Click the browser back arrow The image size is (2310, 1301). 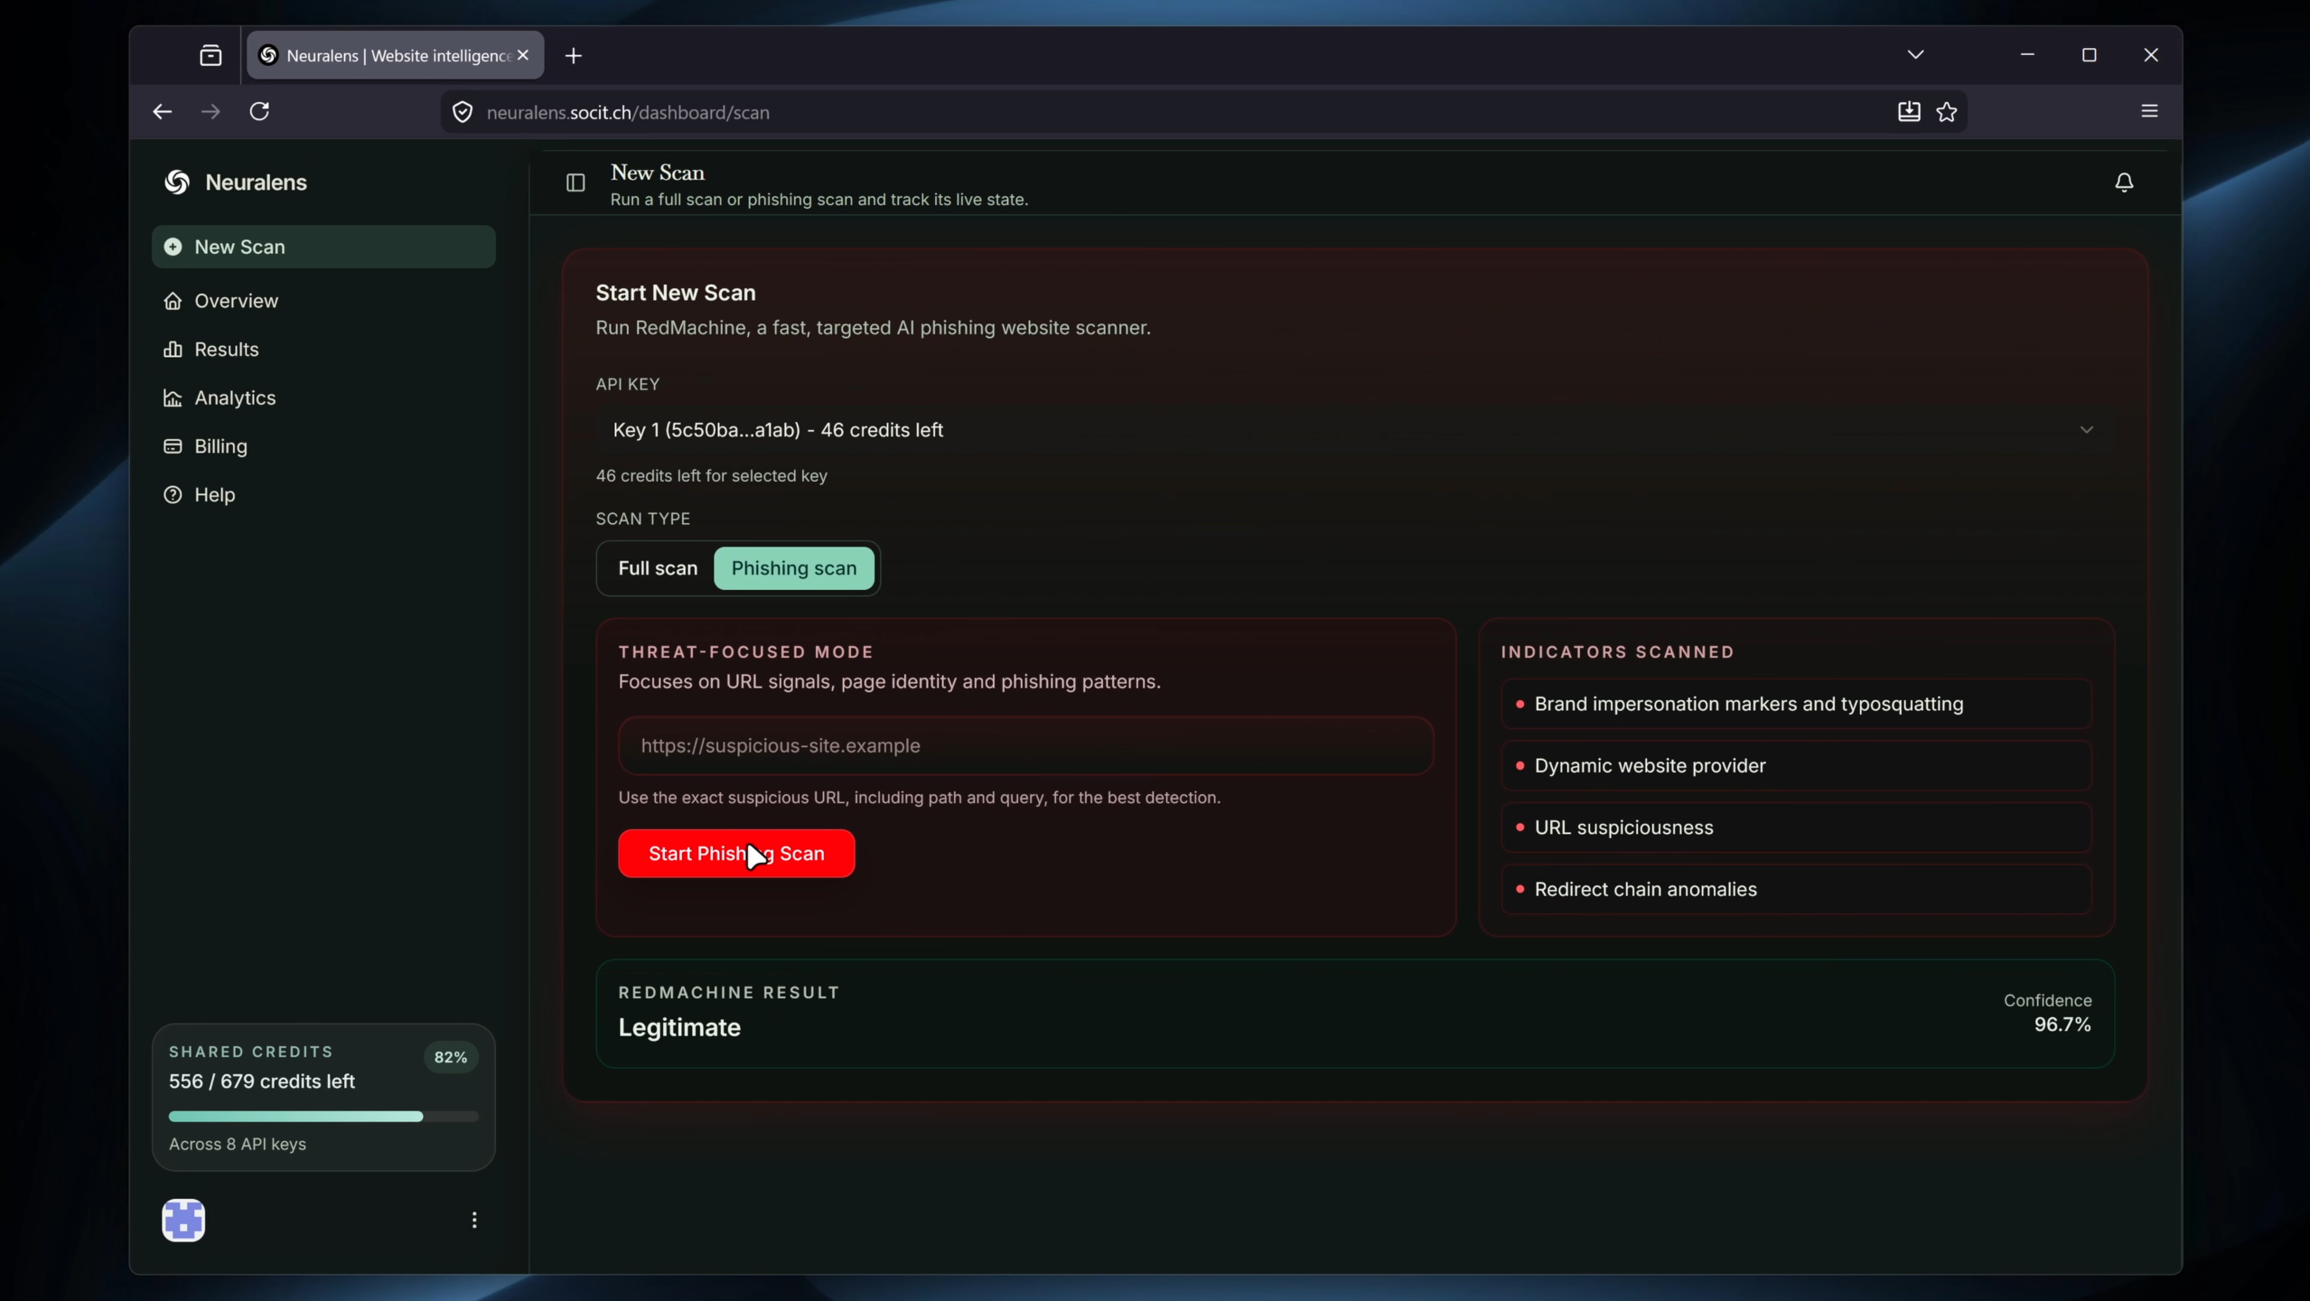pos(163,112)
